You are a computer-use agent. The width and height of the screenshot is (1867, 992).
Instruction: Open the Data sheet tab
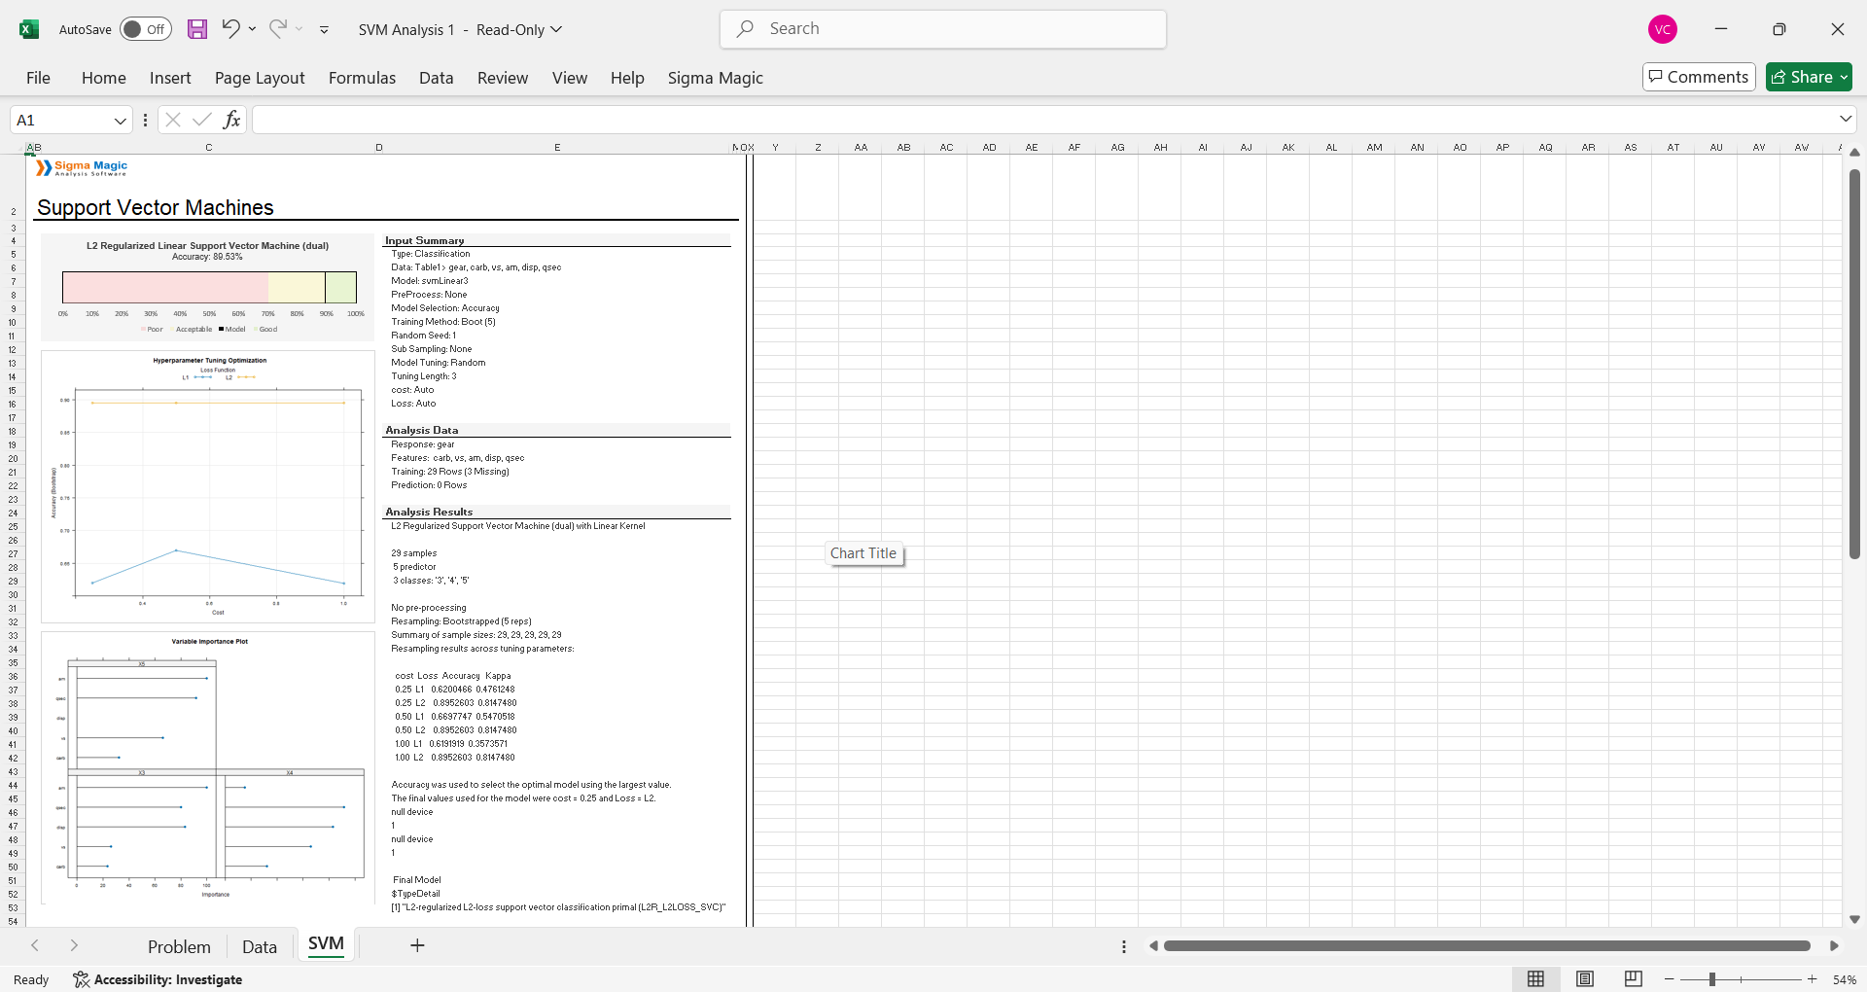coord(259,946)
